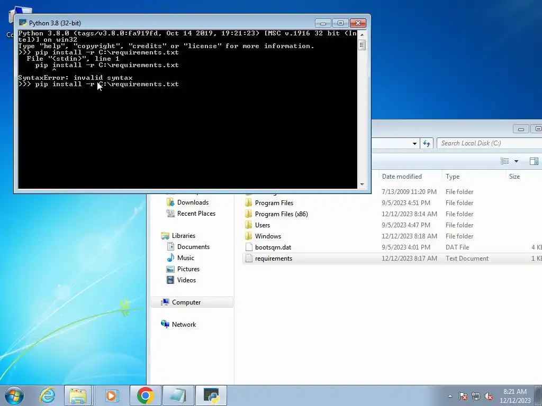The image size is (542, 406).
Task: Select the requirements text document
Action: [274, 258]
